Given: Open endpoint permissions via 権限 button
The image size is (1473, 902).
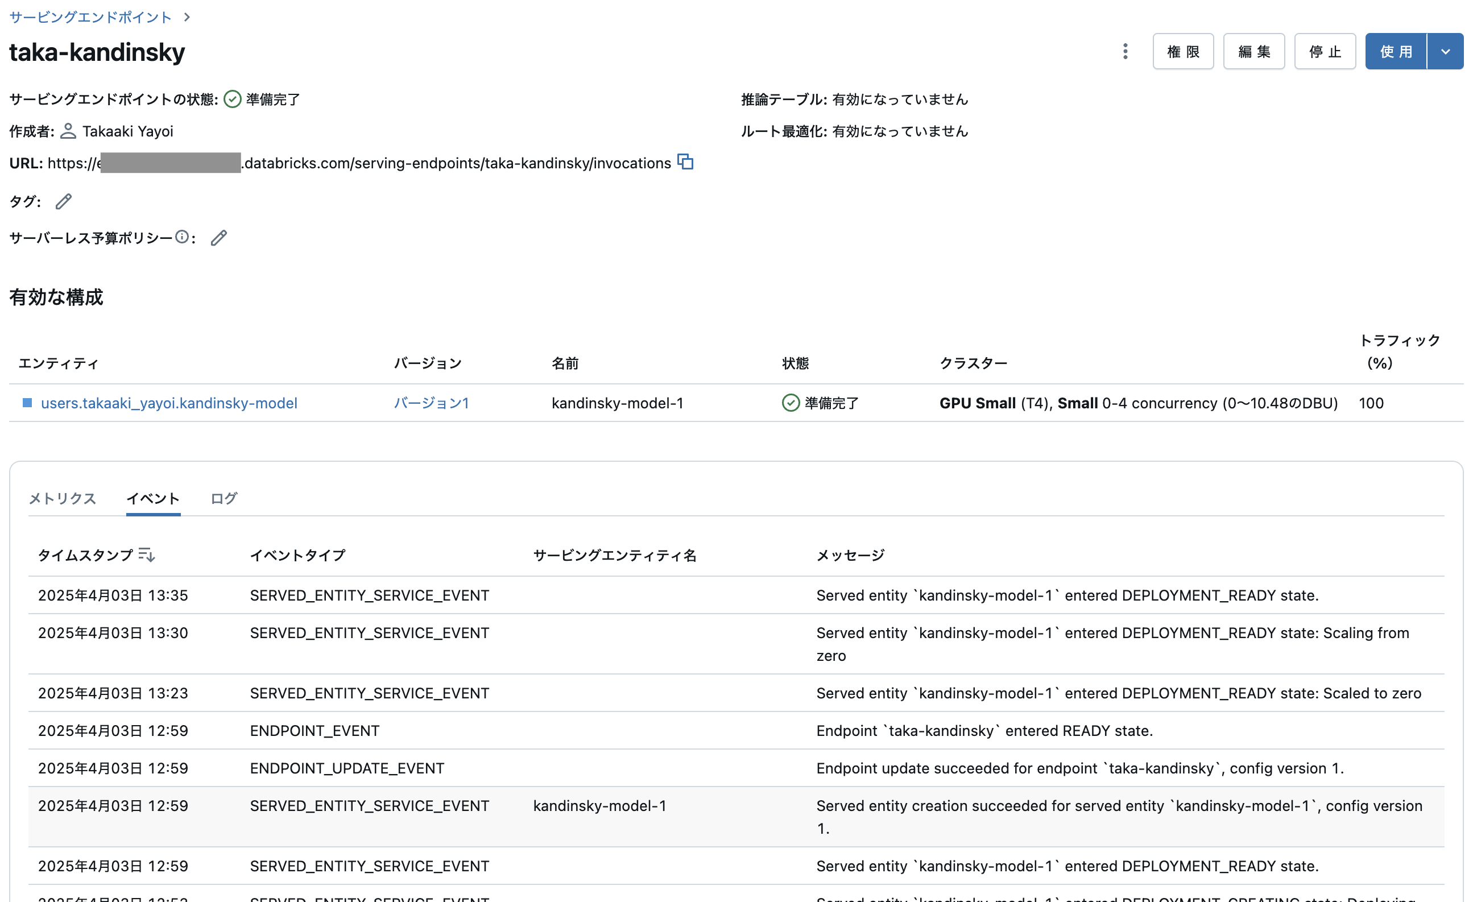Looking at the screenshot, I should 1182,51.
